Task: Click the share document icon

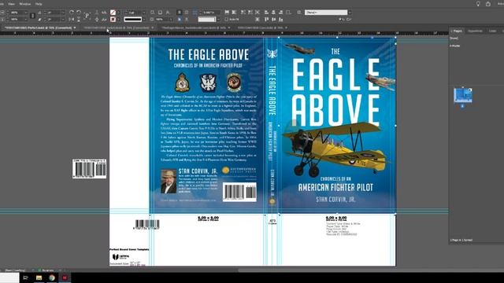Action: point(488,4)
